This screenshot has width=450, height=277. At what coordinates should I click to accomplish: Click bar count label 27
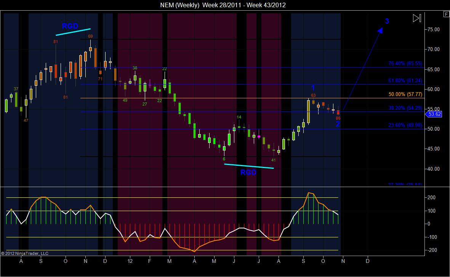coord(145,104)
